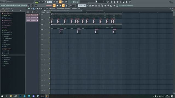
Task: Toggle the loop recording icon
Action: click(66, 2)
